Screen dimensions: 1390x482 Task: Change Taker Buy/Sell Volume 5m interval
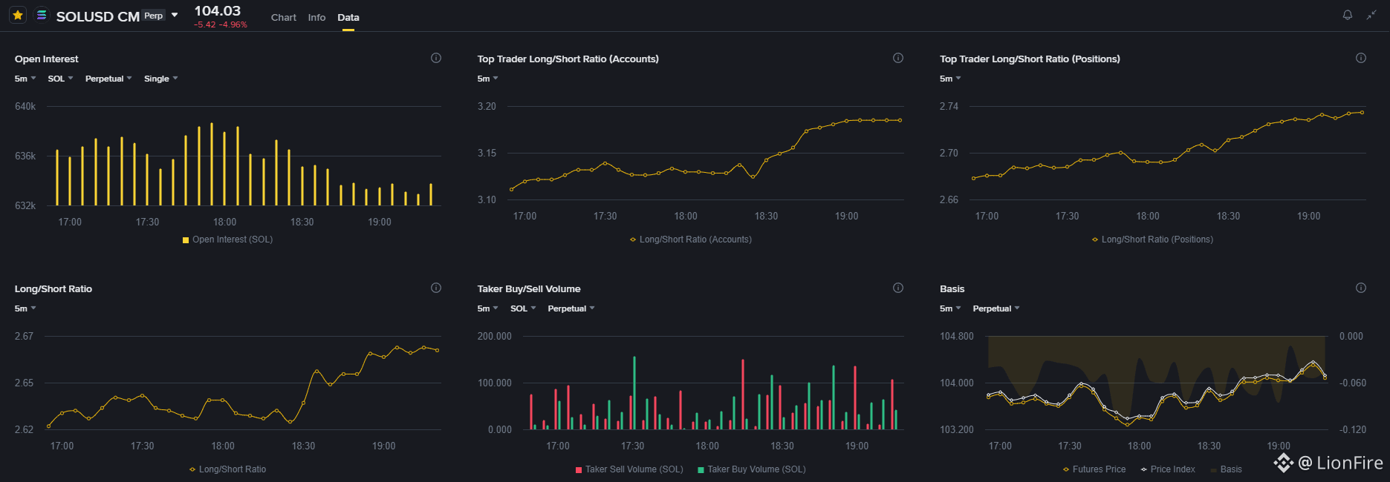coord(487,308)
